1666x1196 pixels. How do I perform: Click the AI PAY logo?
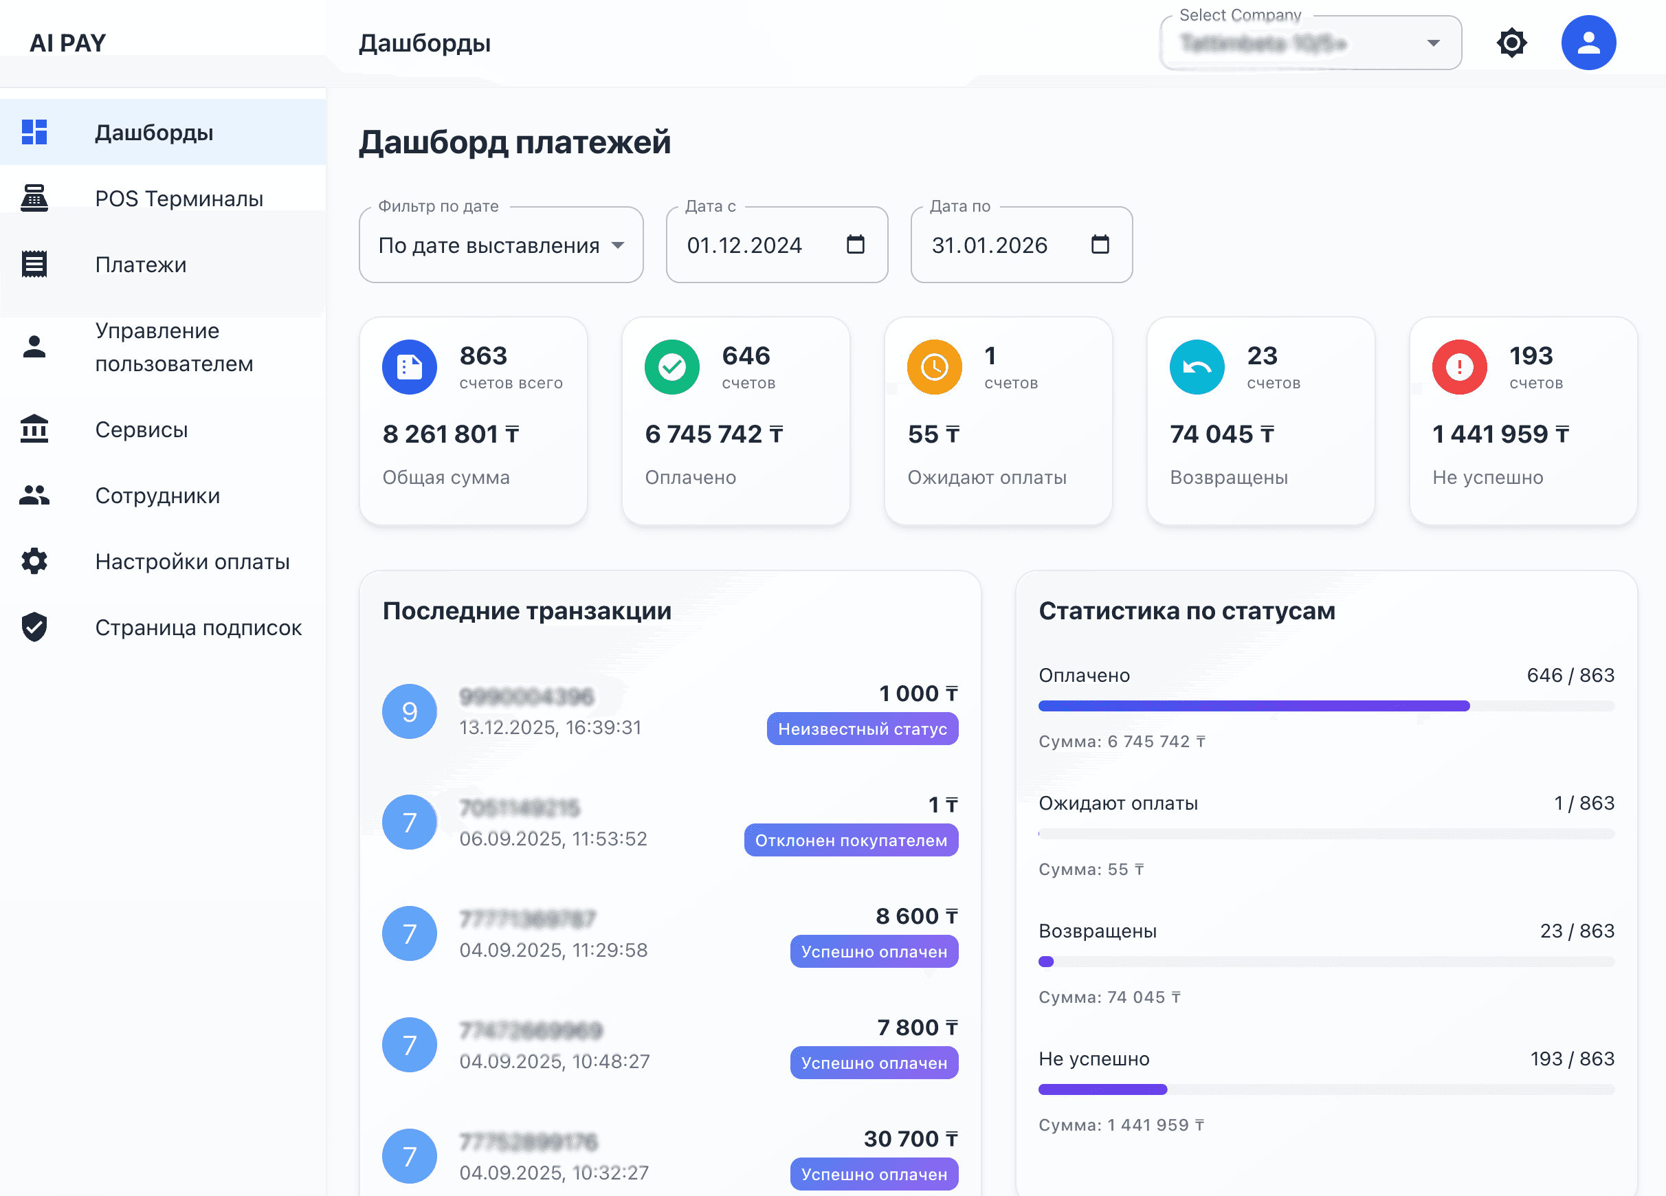(x=65, y=43)
